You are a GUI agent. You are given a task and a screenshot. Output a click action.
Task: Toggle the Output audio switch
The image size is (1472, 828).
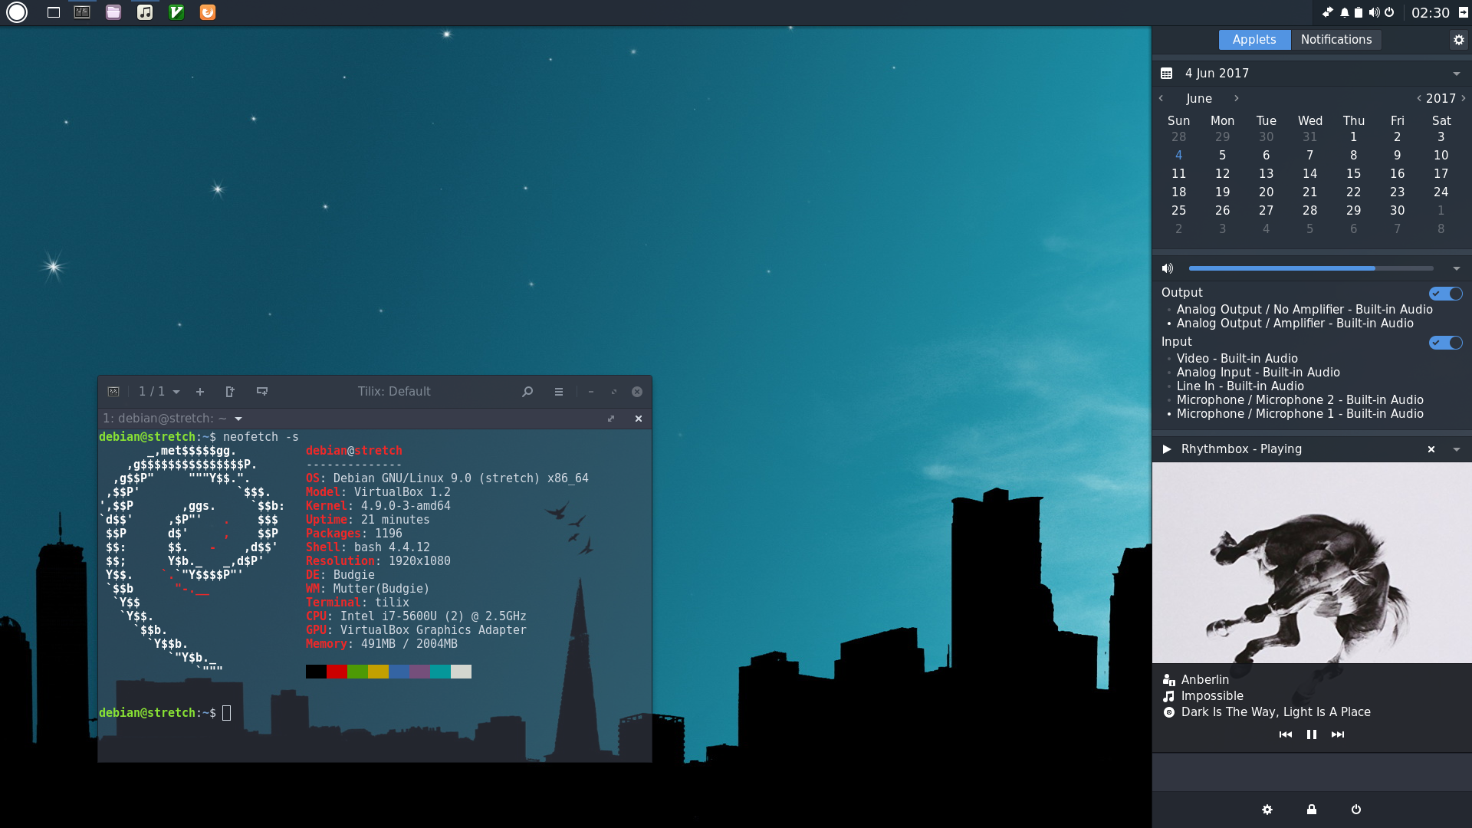[1445, 294]
